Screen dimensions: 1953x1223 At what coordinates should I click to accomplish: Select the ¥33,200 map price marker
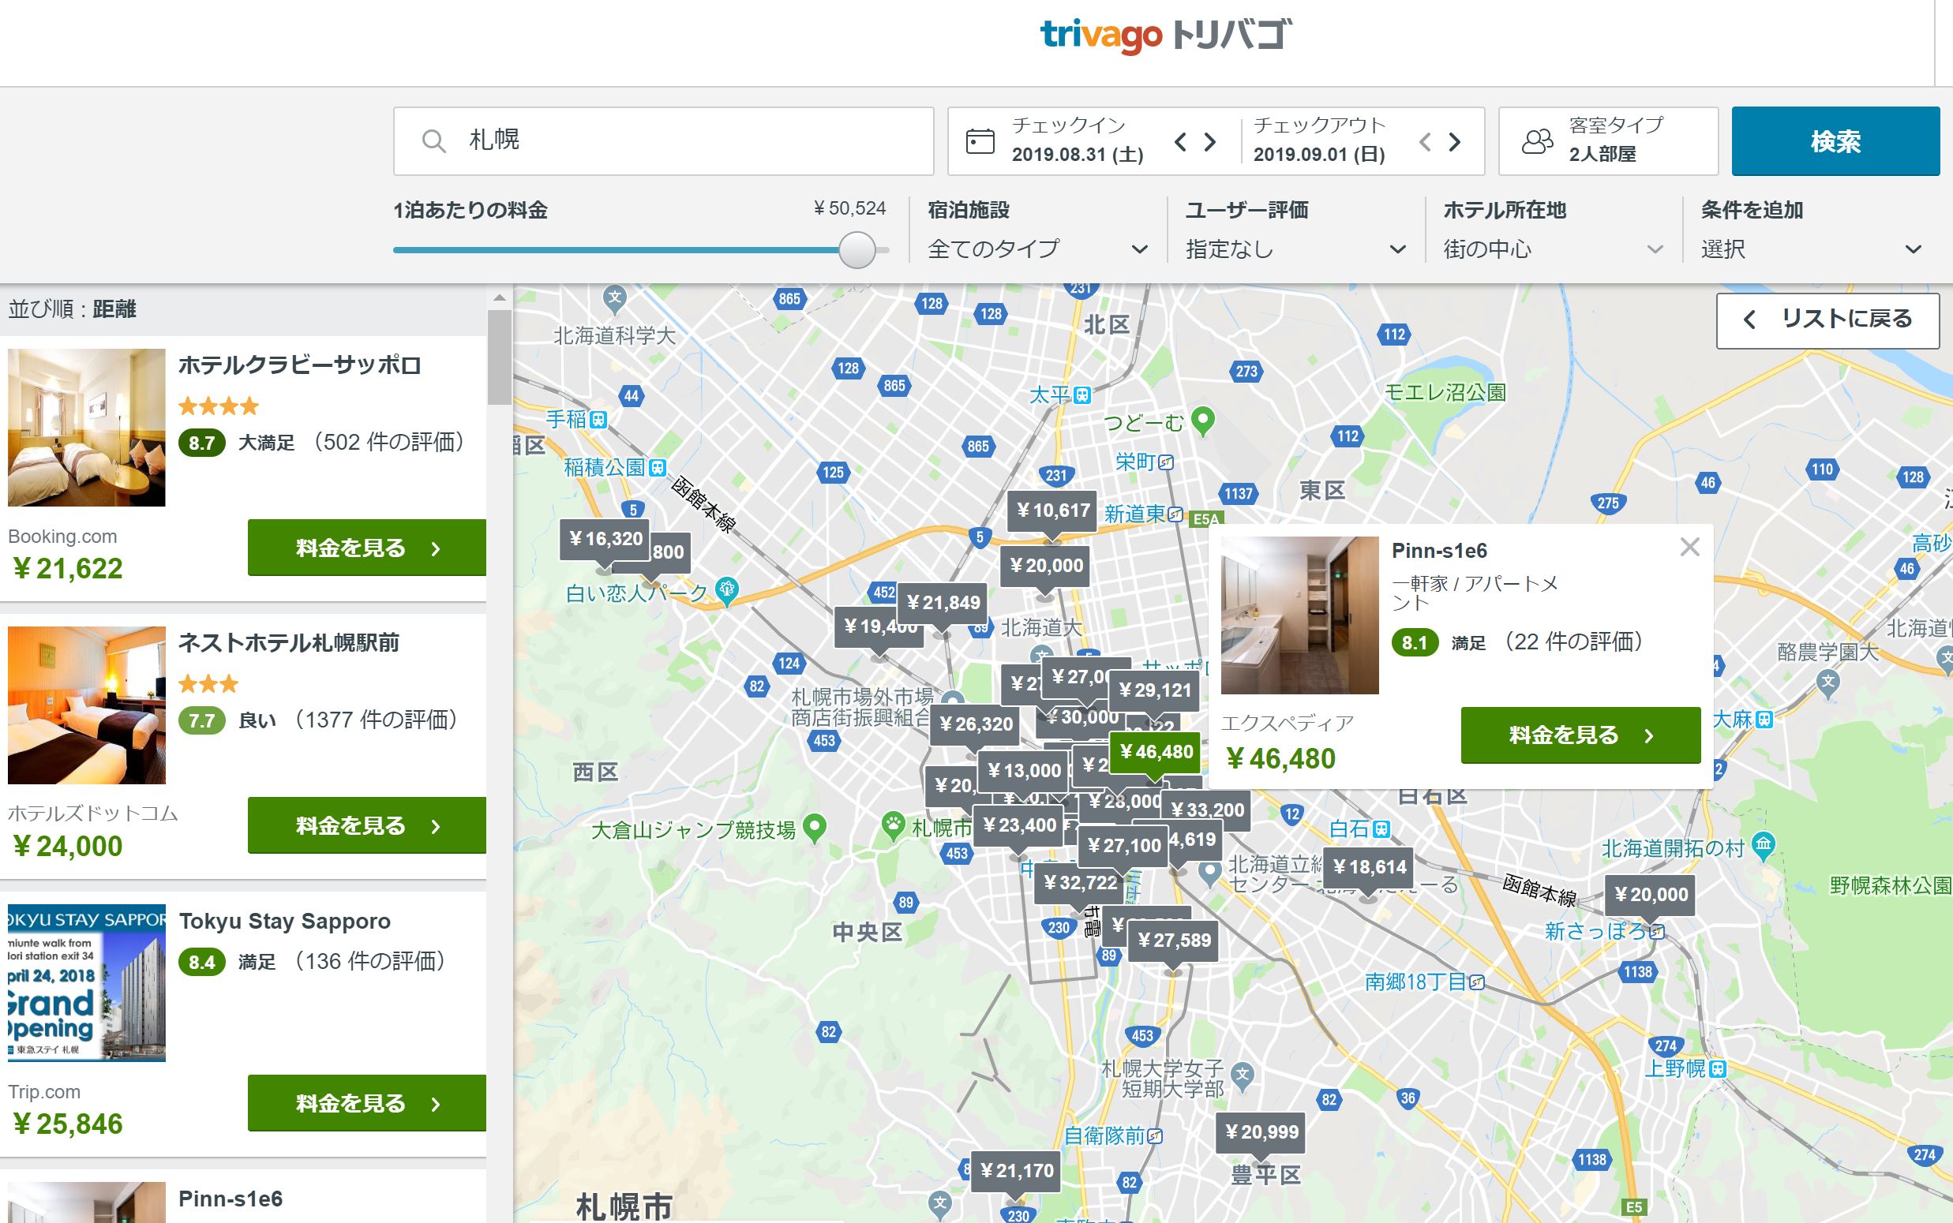[1206, 810]
